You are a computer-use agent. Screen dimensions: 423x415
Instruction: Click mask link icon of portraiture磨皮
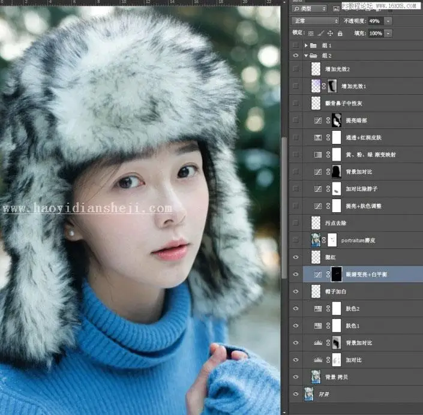[x=324, y=240]
